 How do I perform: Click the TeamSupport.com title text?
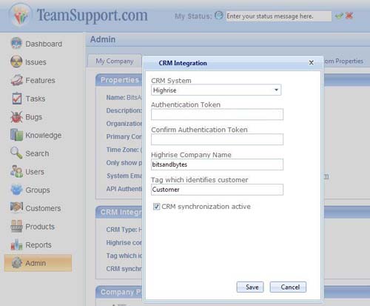tap(92, 15)
